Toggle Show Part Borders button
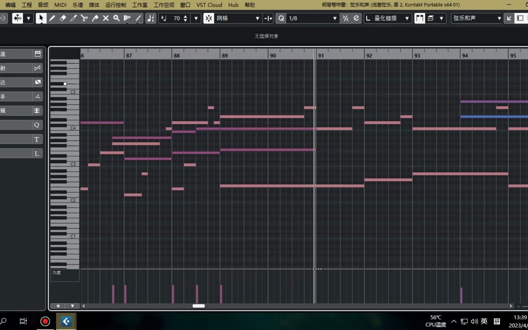Viewport: 528px width, 330px height. pos(420,18)
